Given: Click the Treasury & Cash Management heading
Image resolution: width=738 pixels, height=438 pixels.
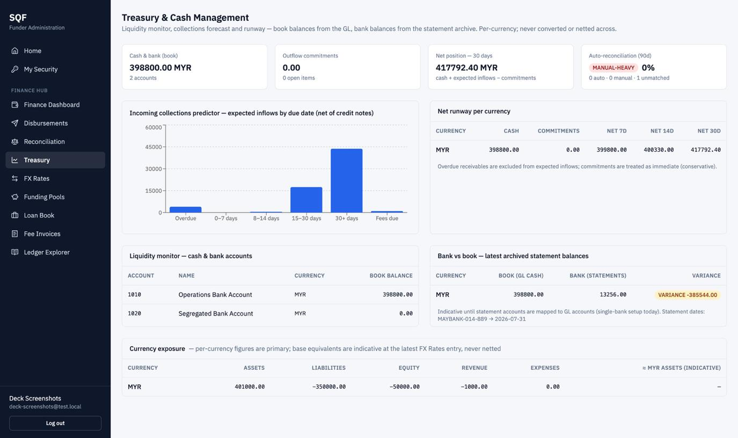Looking at the screenshot, I should (x=185, y=18).
